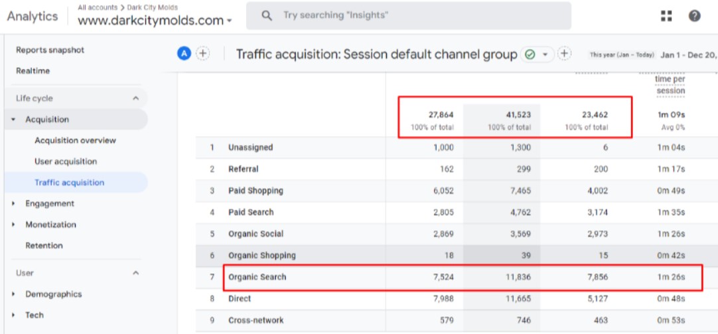718x334 pixels.
Task: Add comparison with plus icon beside A
Action: pos(203,54)
